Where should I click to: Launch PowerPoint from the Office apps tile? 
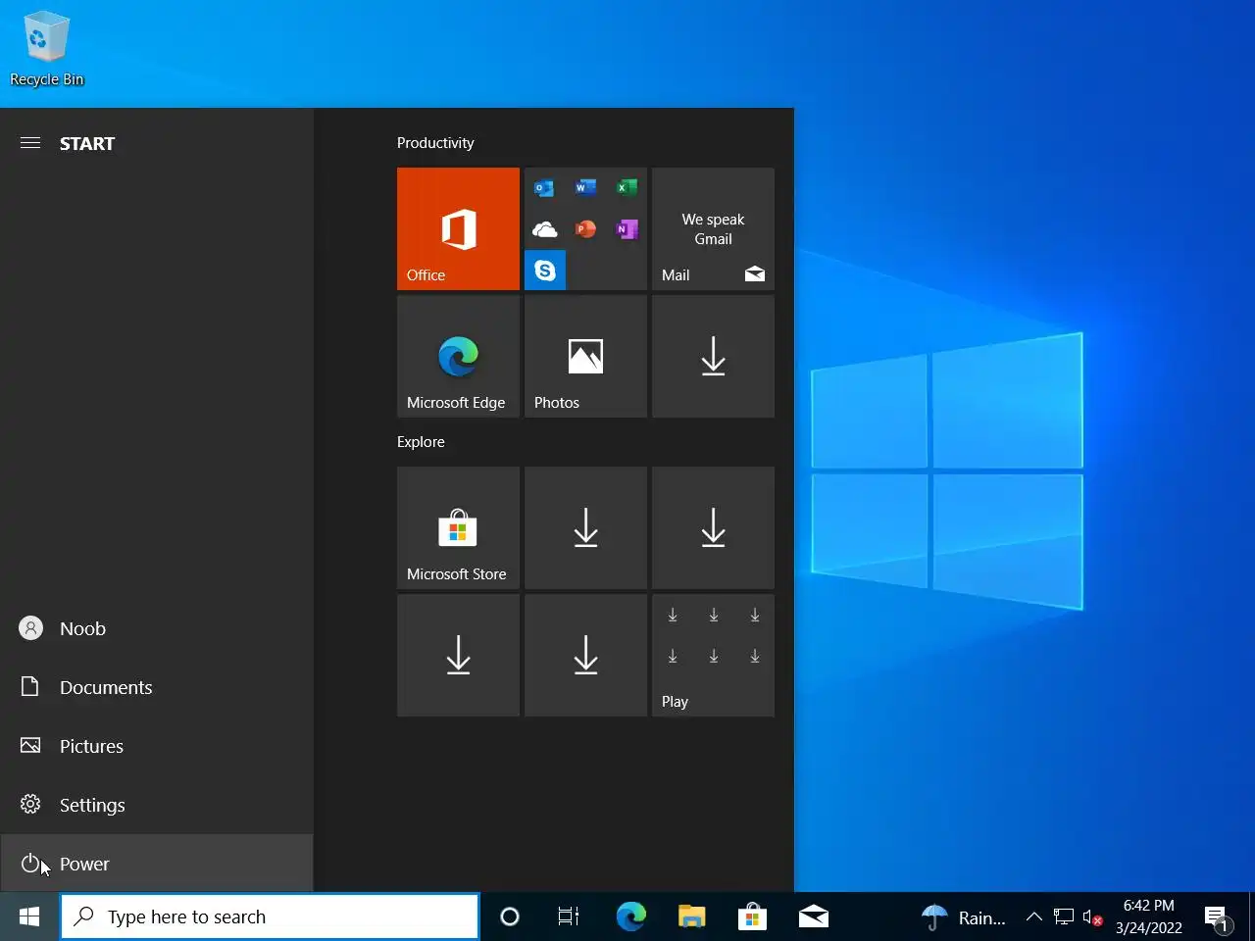(x=585, y=229)
